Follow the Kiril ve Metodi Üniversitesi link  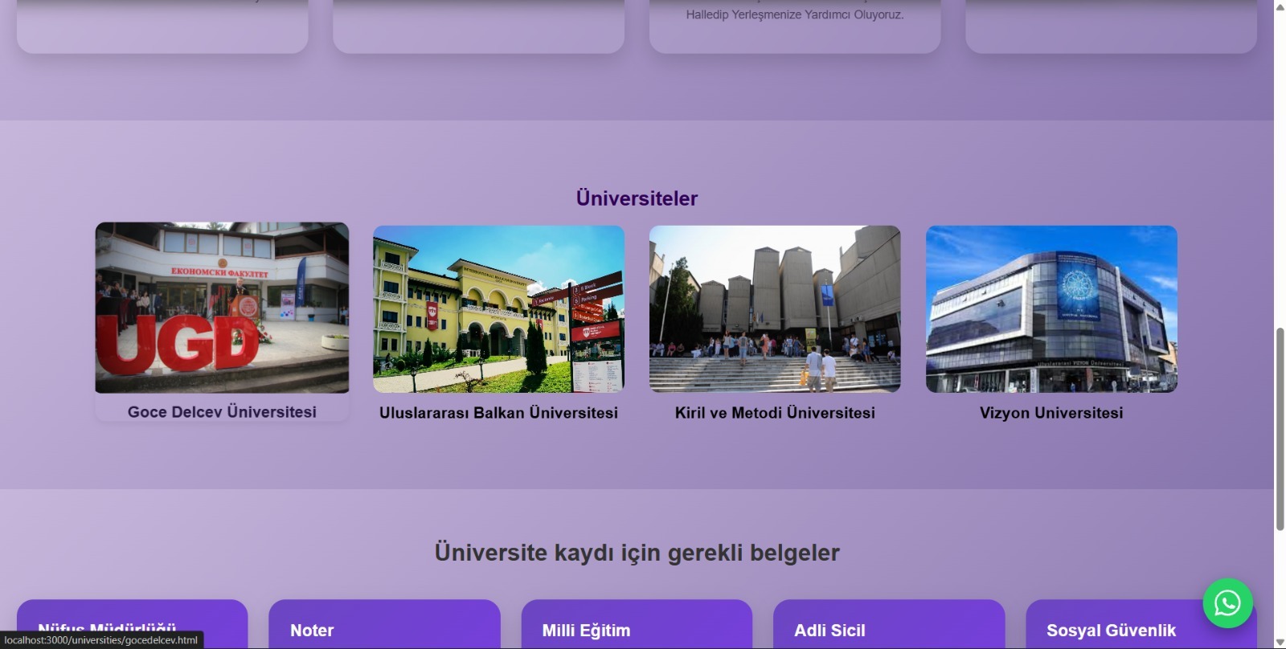click(x=775, y=413)
